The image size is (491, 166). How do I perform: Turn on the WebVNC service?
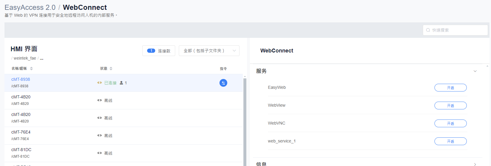tap(450, 123)
